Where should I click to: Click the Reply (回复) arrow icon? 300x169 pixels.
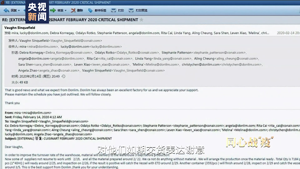pyautogui.click(x=6, y=10)
